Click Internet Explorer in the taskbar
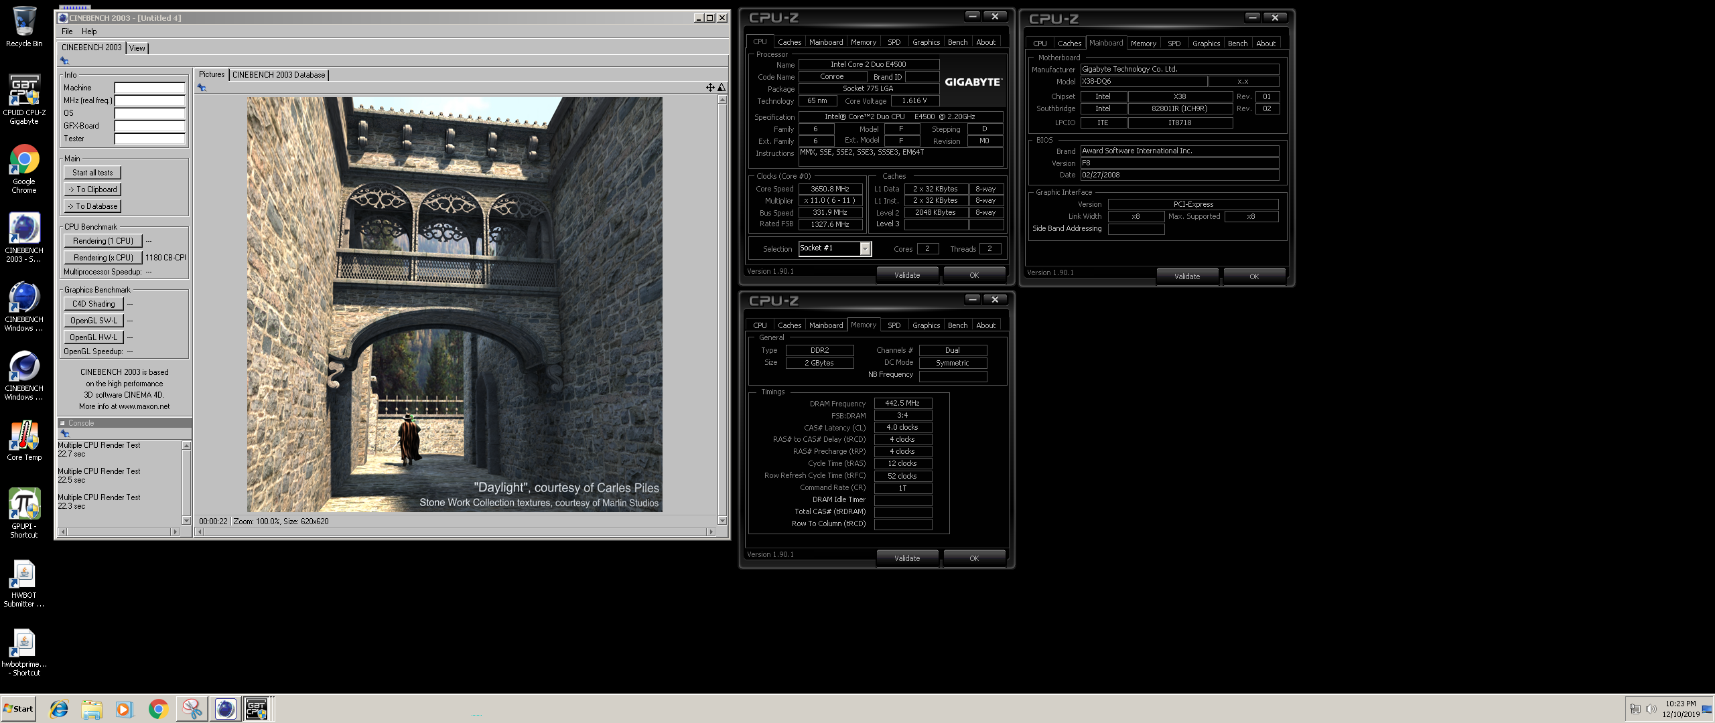The height and width of the screenshot is (723, 1715). coord(59,709)
